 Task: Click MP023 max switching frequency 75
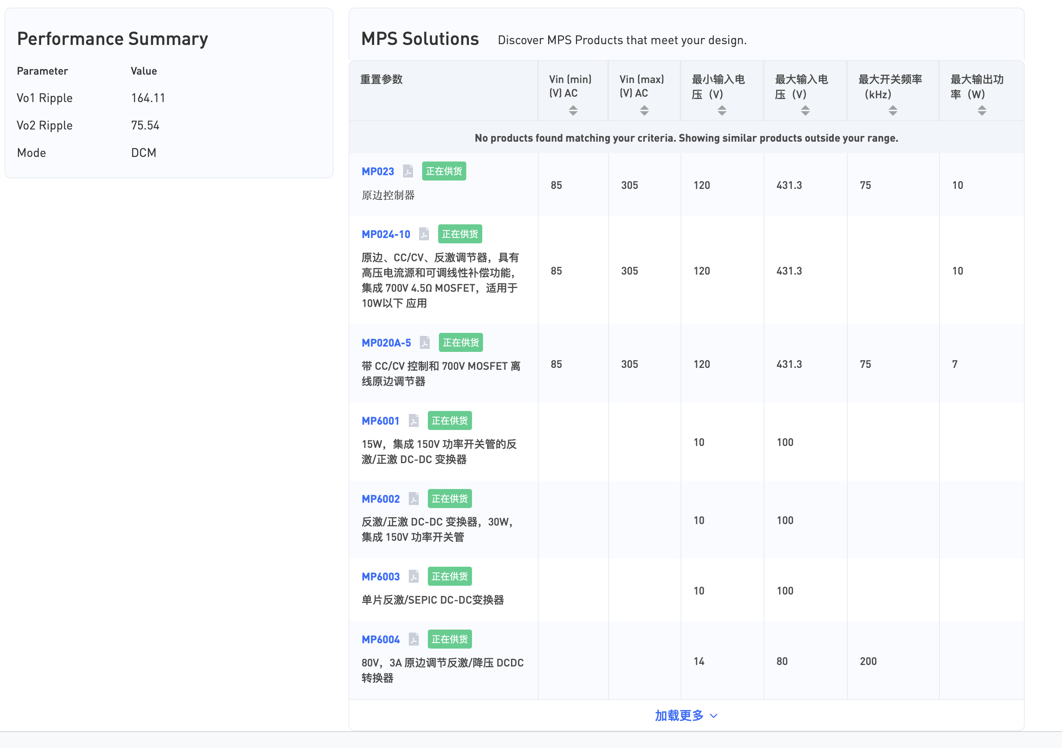coord(866,185)
